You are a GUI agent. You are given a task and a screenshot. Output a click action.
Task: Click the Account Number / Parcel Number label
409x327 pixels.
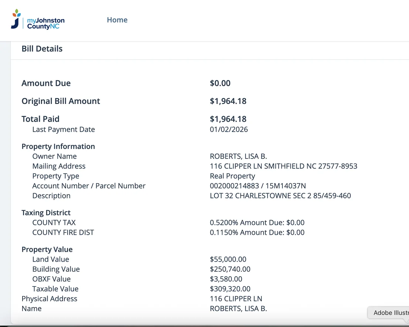pos(89,186)
